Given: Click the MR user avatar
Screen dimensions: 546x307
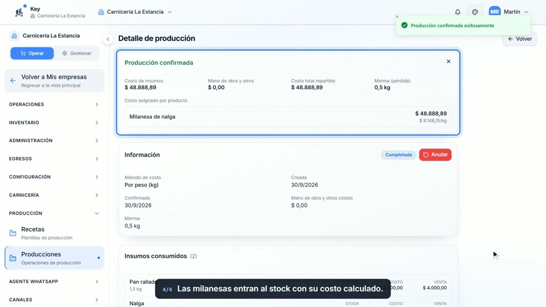Looking at the screenshot, I should [494, 12].
